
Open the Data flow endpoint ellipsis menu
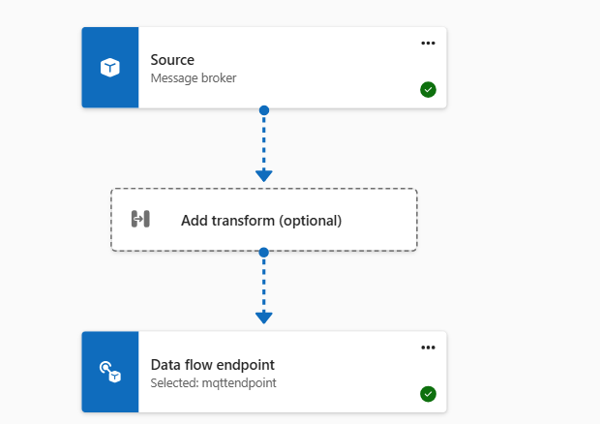click(x=428, y=348)
